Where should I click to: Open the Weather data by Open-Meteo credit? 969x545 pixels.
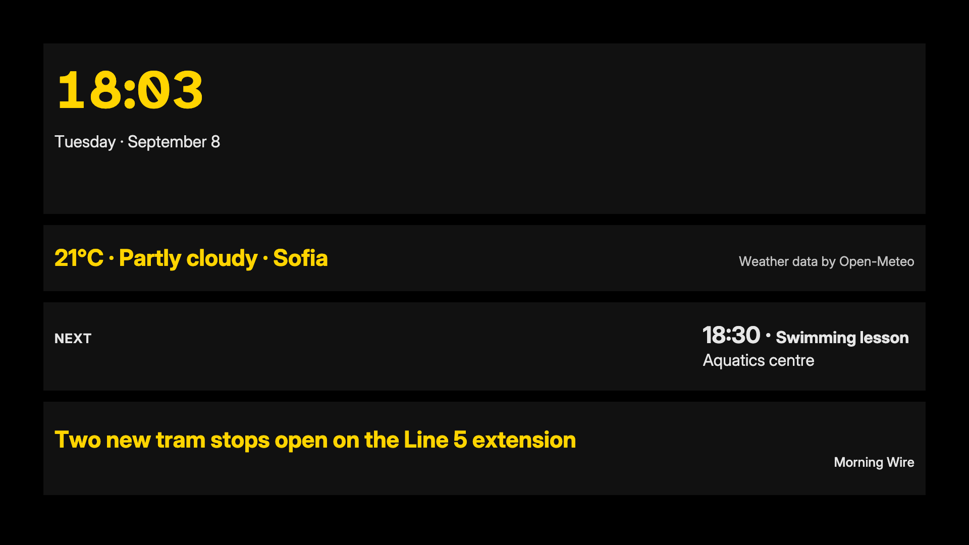826,261
